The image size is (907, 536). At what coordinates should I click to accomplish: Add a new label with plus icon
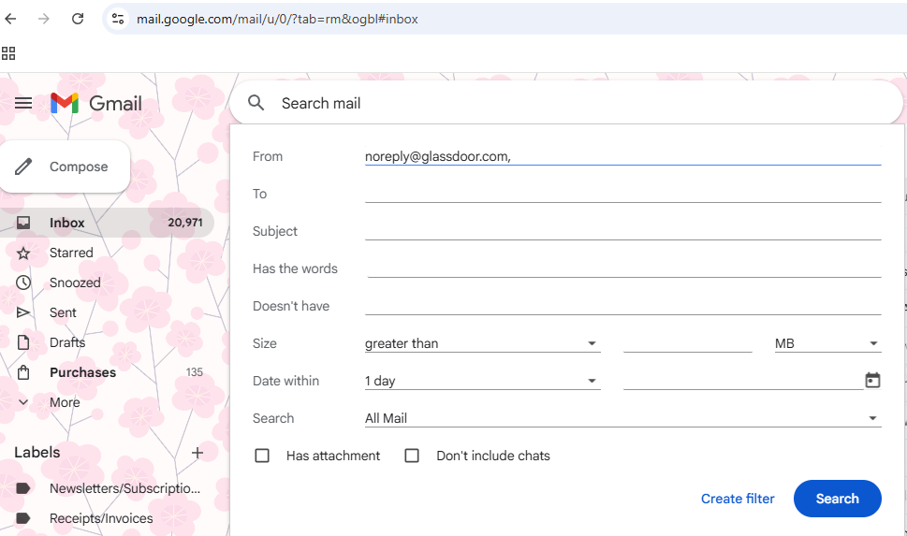pyautogui.click(x=197, y=452)
